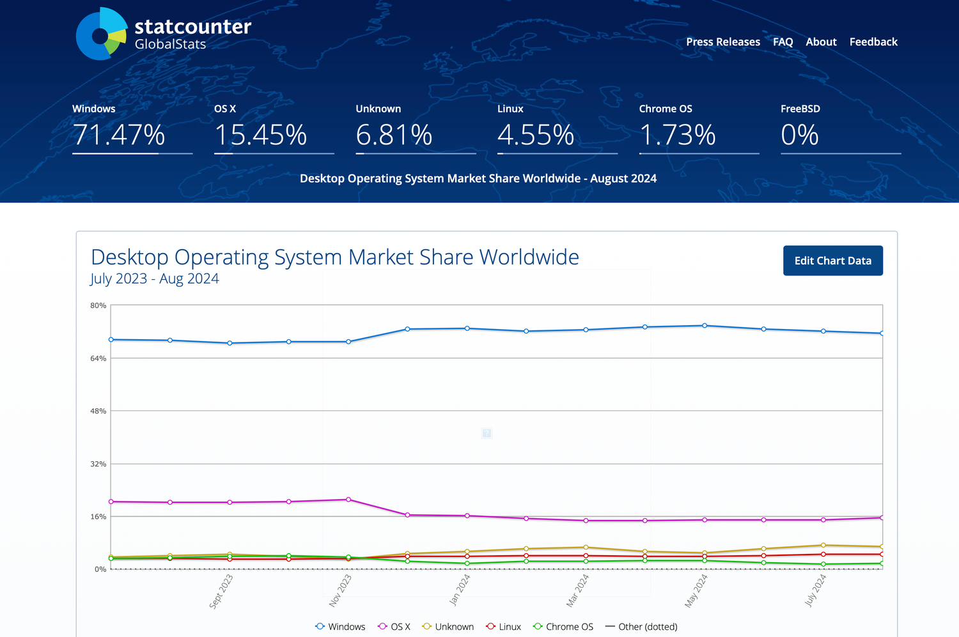Open Press Releases page
959x637 pixels.
click(723, 42)
